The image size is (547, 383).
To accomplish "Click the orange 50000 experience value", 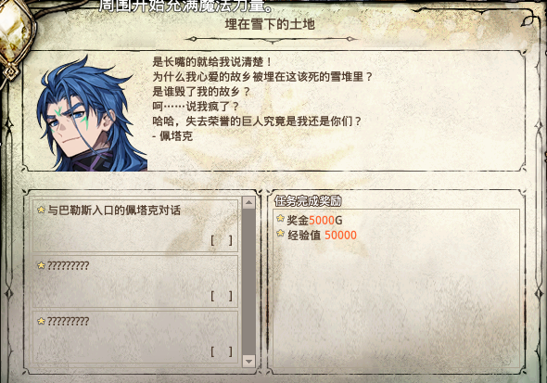I will tap(340, 236).
